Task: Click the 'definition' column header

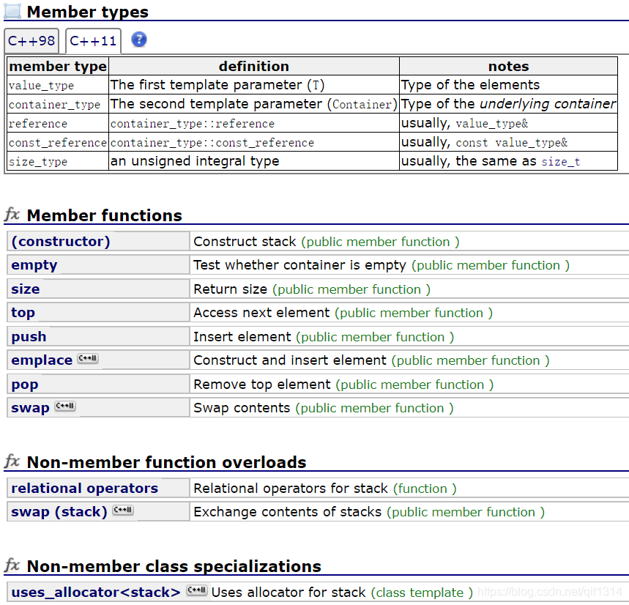Action: click(x=254, y=66)
